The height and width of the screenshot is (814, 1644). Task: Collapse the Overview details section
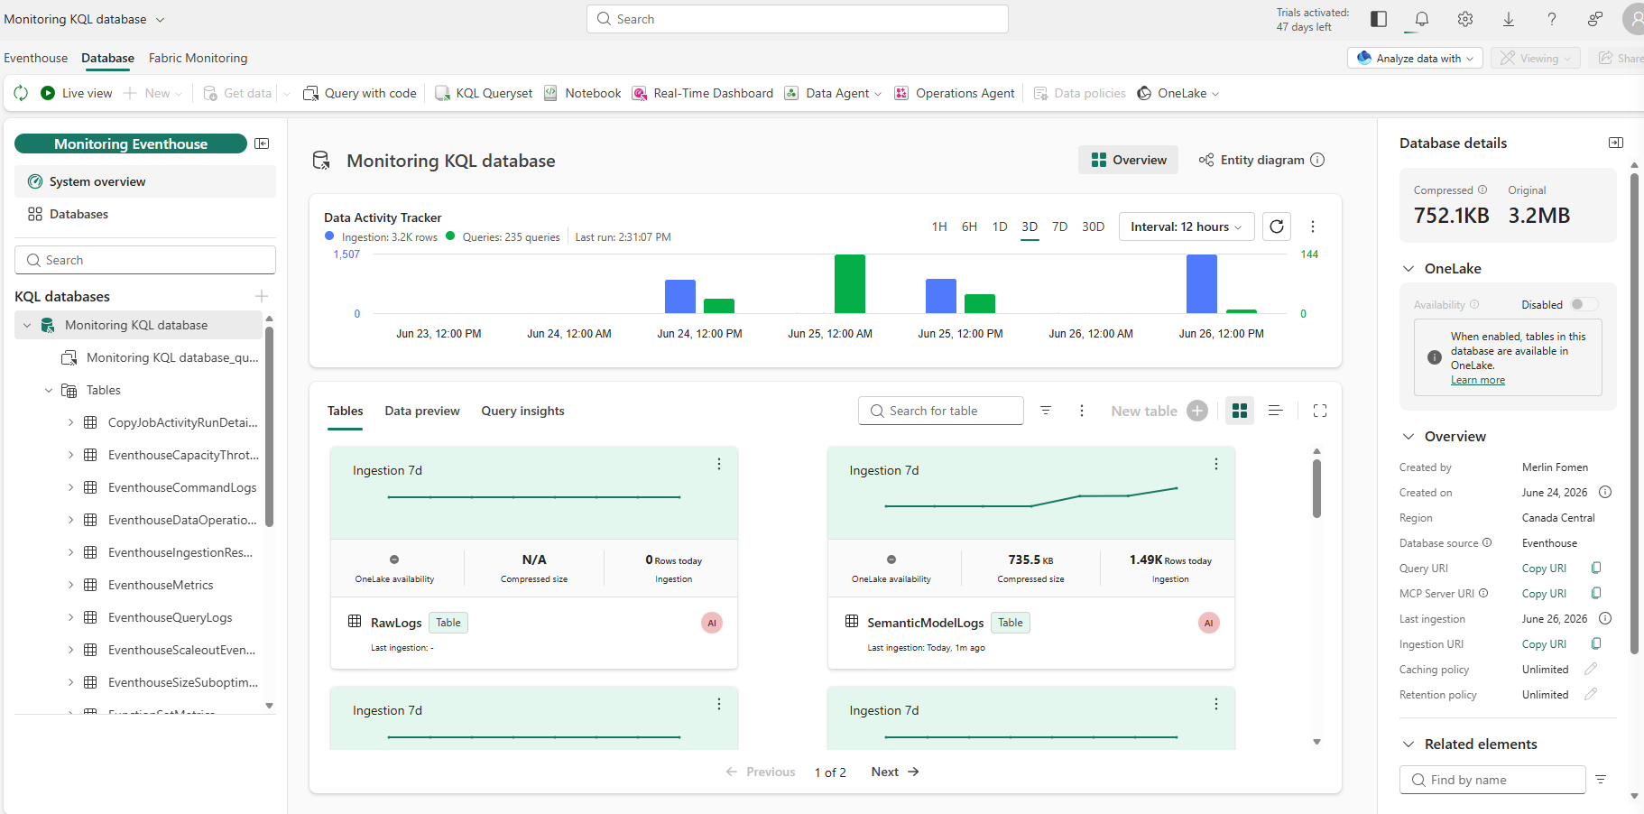[1408, 436]
